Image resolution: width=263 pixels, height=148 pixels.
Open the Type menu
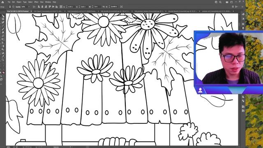(x=25, y=2)
